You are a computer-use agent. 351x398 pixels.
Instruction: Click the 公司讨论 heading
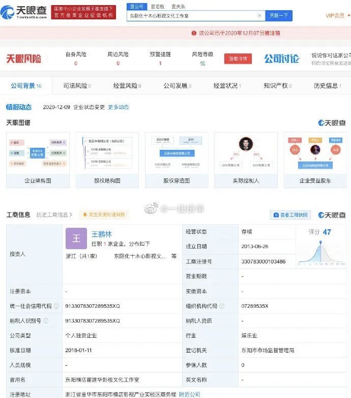click(x=281, y=59)
